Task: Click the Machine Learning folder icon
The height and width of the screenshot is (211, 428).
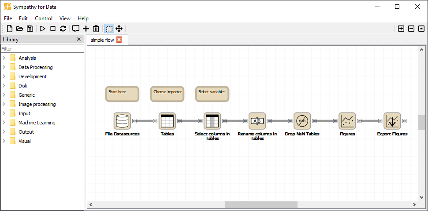Action: tap(12, 123)
